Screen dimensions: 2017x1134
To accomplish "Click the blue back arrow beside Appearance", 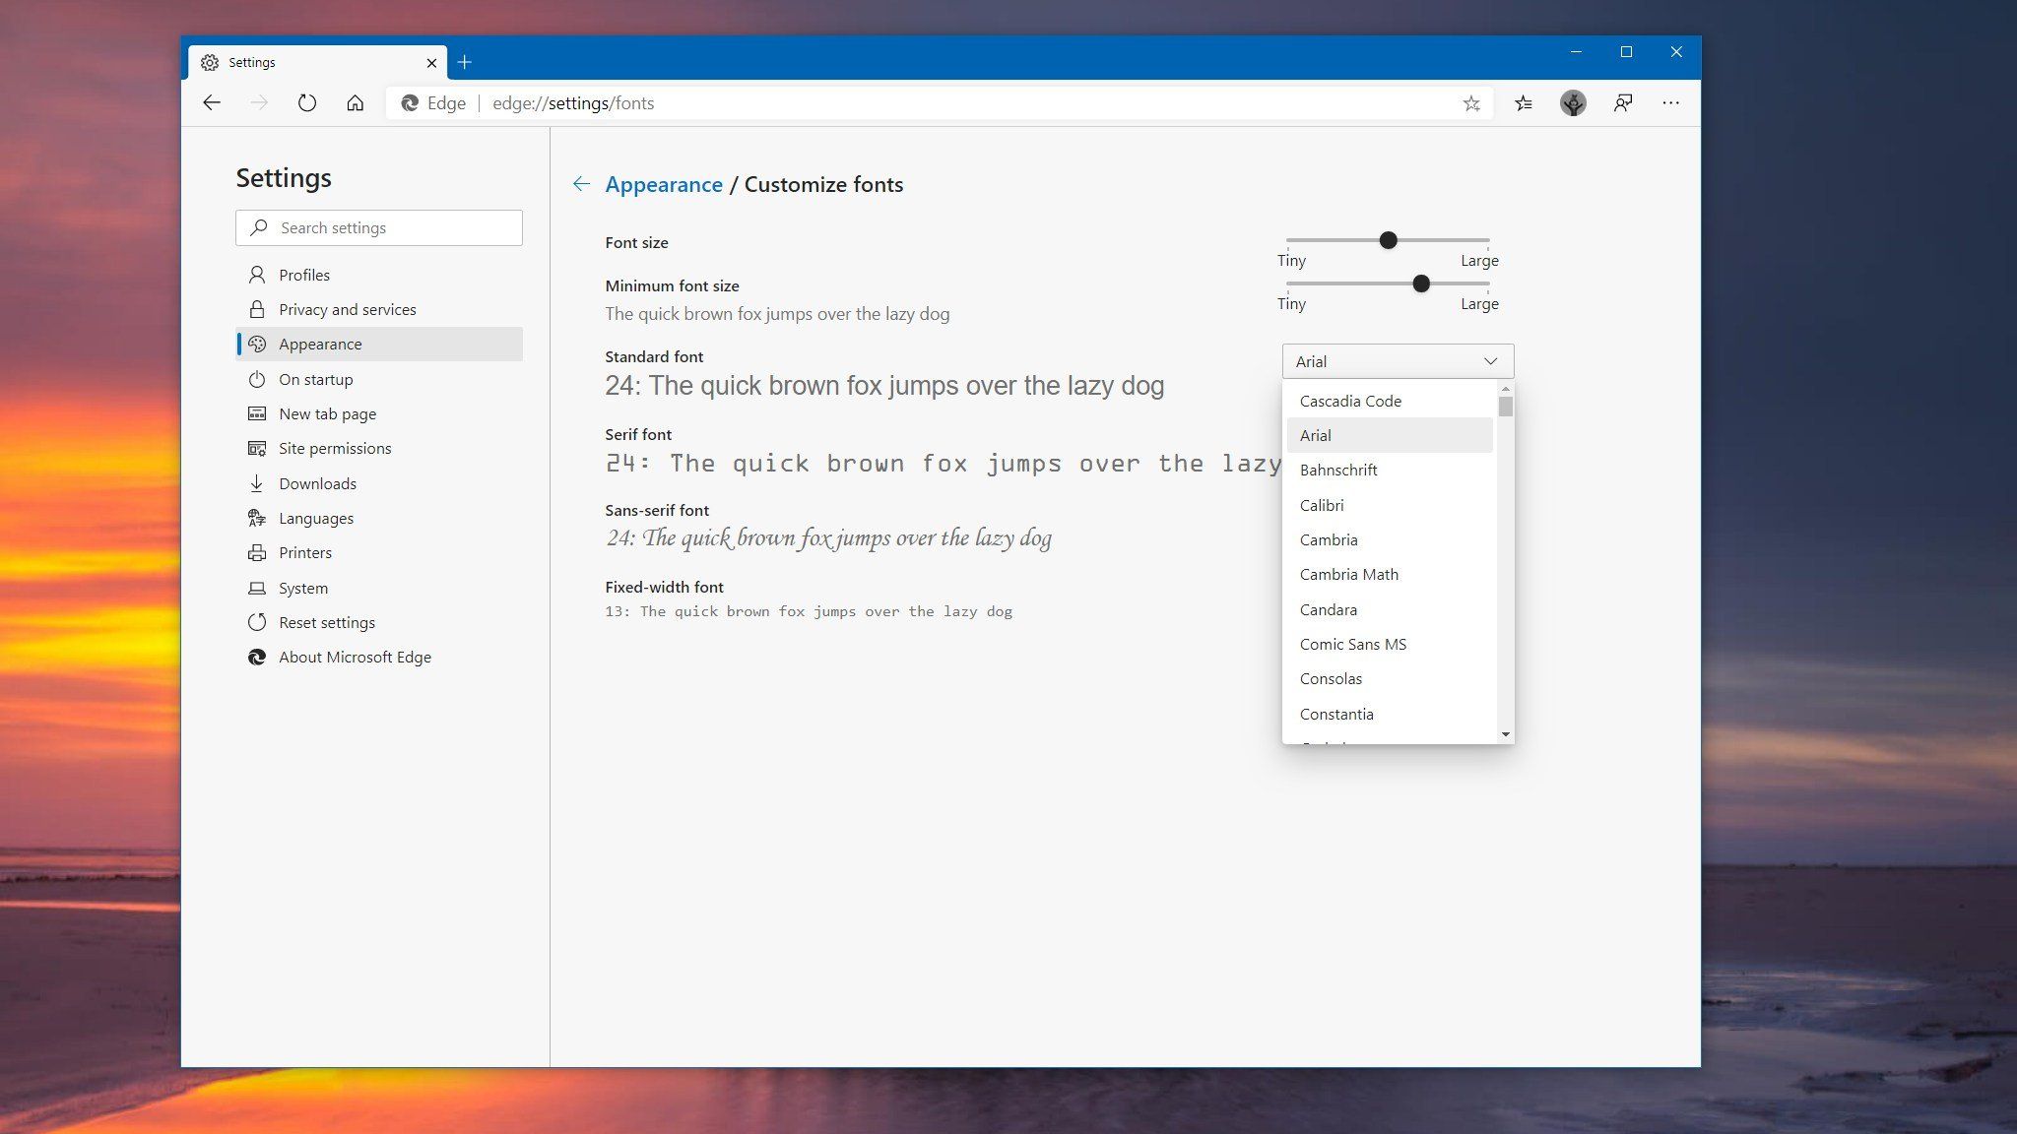I will (581, 184).
